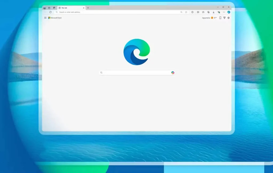Add a new tab with the plus button
This screenshot has width=273, height=173.
(x=88, y=8)
